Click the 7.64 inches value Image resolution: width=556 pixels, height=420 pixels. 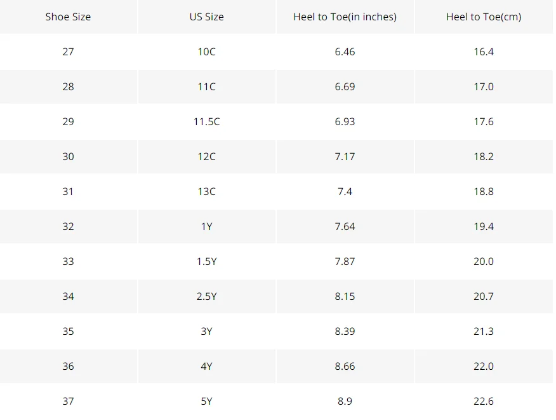point(345,226)
